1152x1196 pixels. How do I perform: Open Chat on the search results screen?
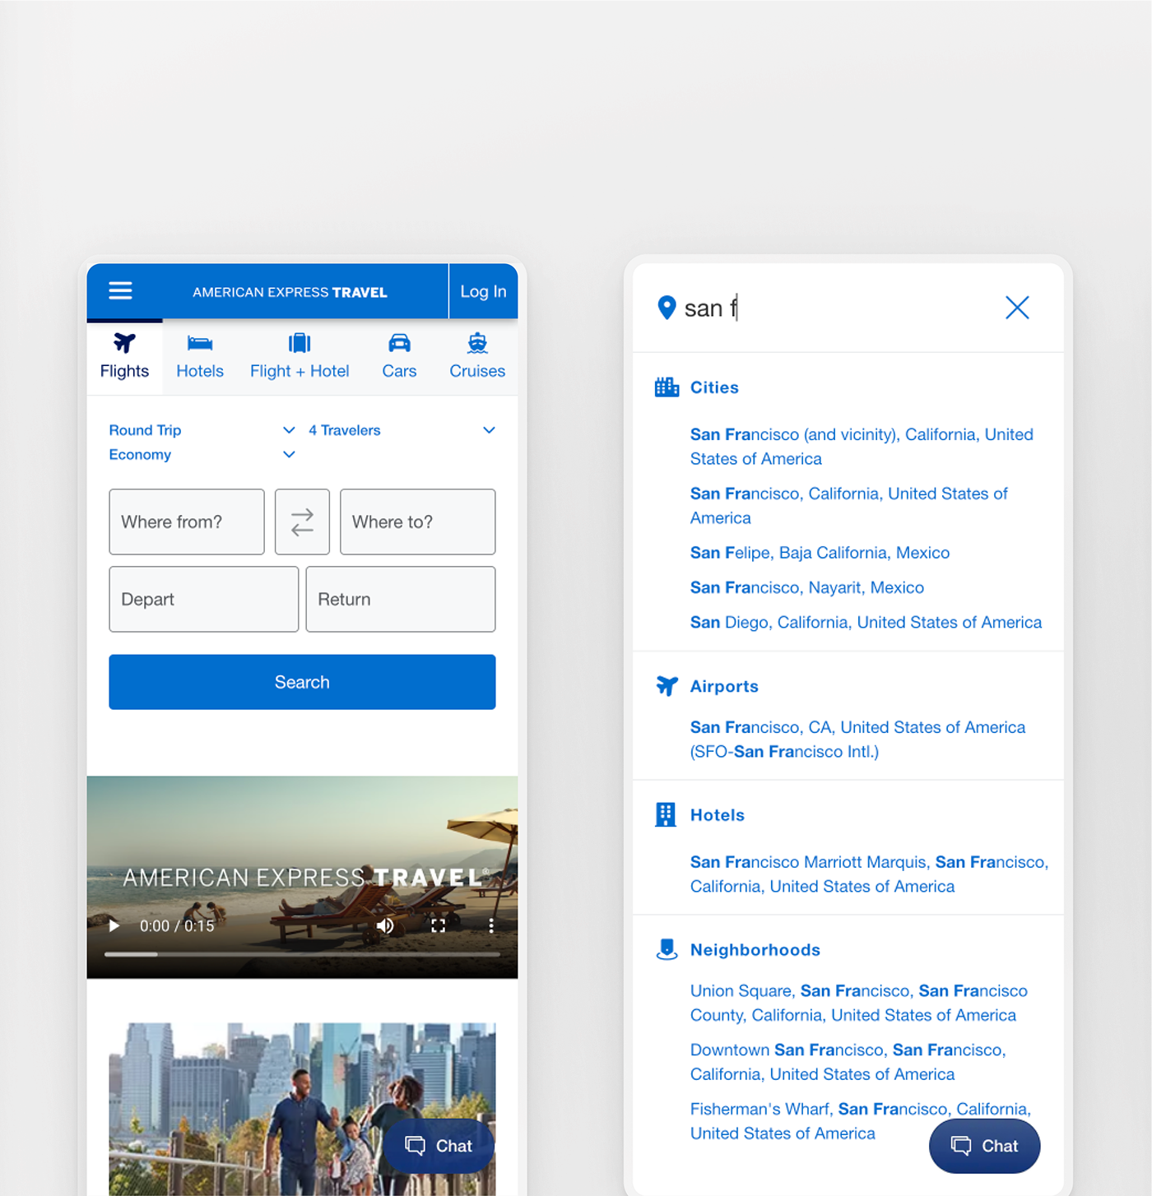tap(984, 1146)
